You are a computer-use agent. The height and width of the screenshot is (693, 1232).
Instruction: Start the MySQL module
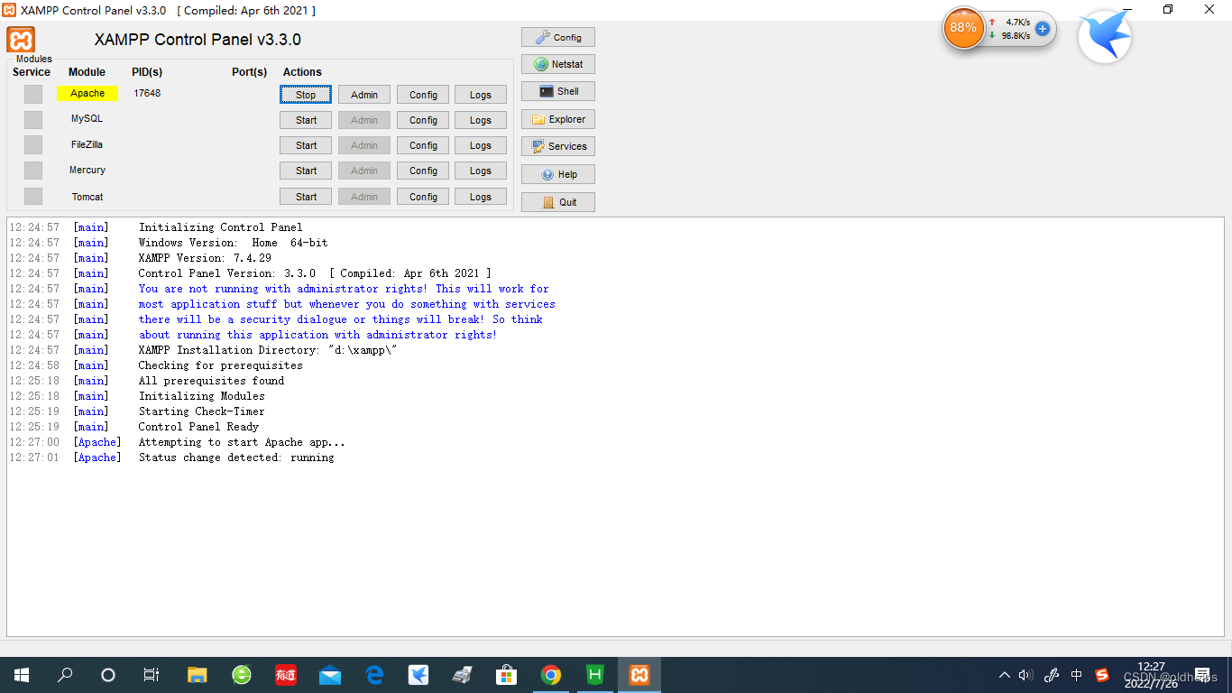[x=305, y=119]
